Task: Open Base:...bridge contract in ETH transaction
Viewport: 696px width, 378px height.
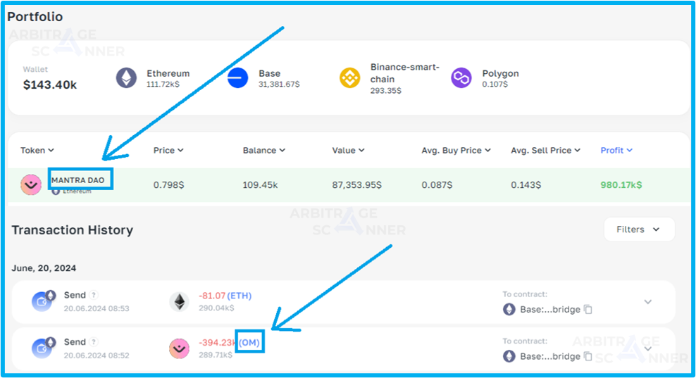Action: 550,309
